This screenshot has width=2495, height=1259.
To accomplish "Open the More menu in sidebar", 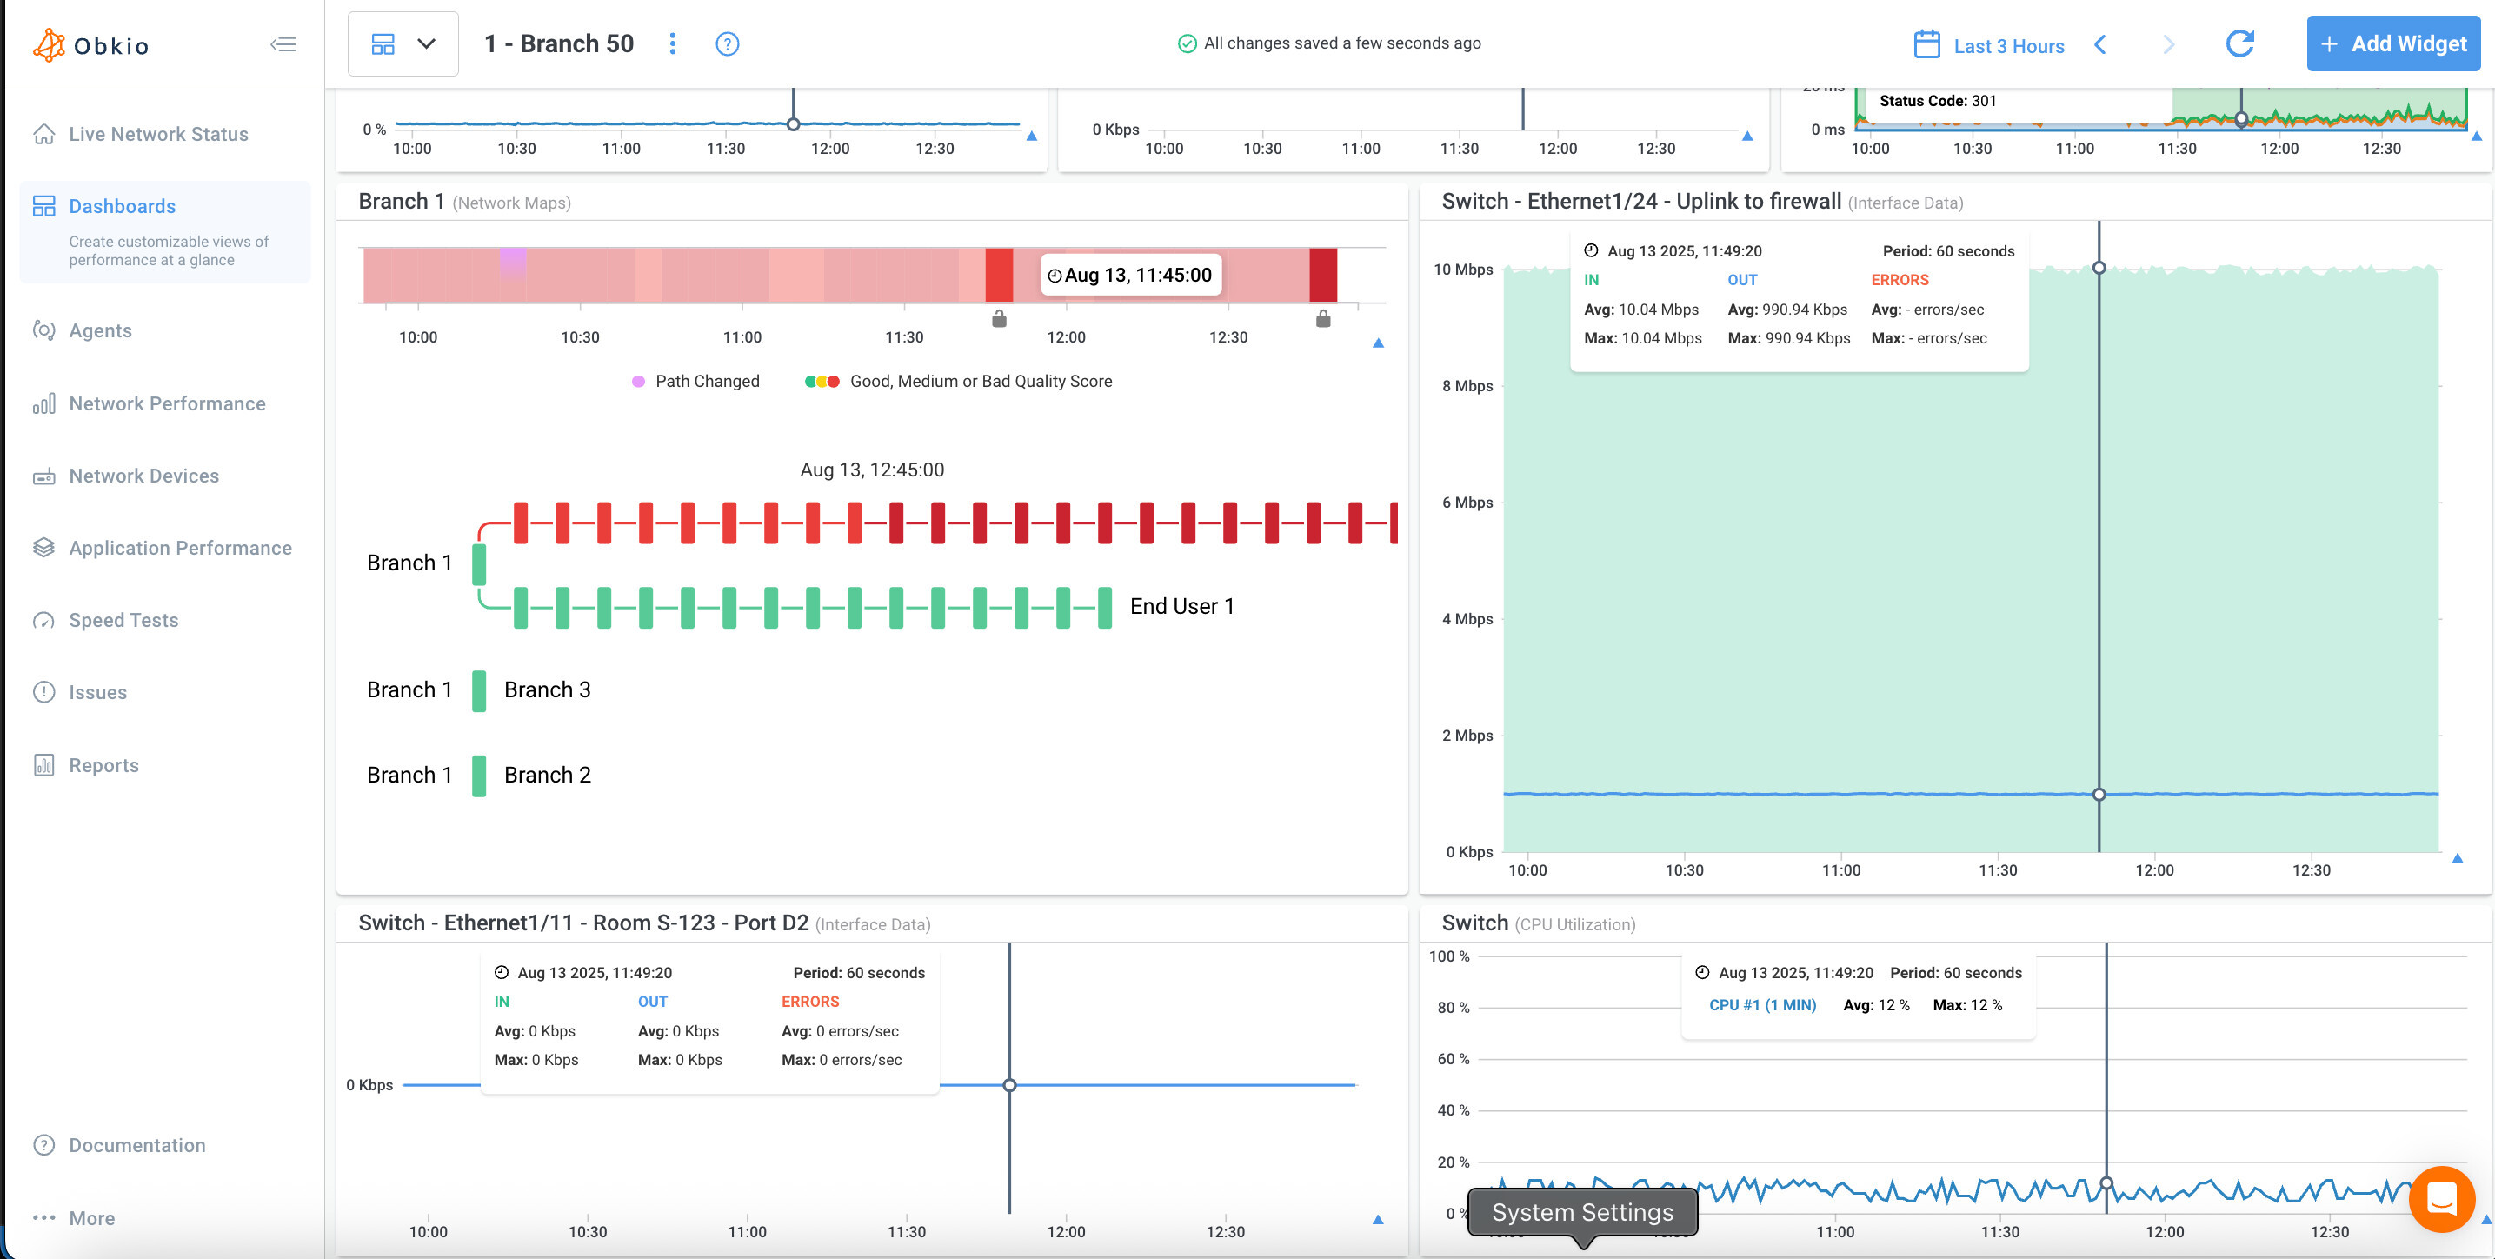I will pyautogui.click(x=91, y=1217).
